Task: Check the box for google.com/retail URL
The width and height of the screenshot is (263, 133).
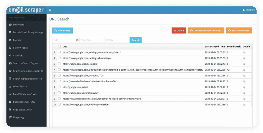Action: coord(59,87)
